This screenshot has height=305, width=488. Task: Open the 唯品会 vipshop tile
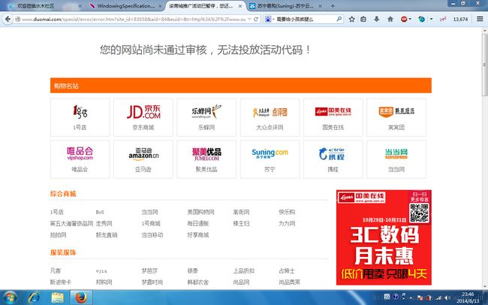pos(80,159)
